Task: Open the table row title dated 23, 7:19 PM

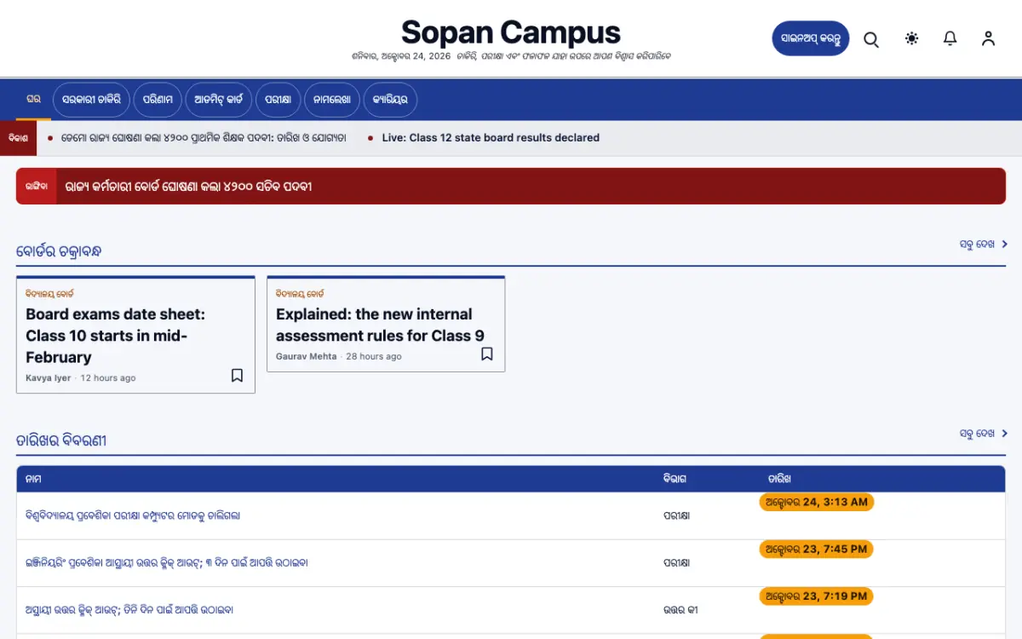Action: click(x=129, y=610)
